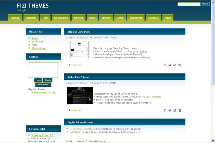This screenshot has width=215, height=143.
Task: Click email icon on Stepping Stone post
Action: [165, 65]
